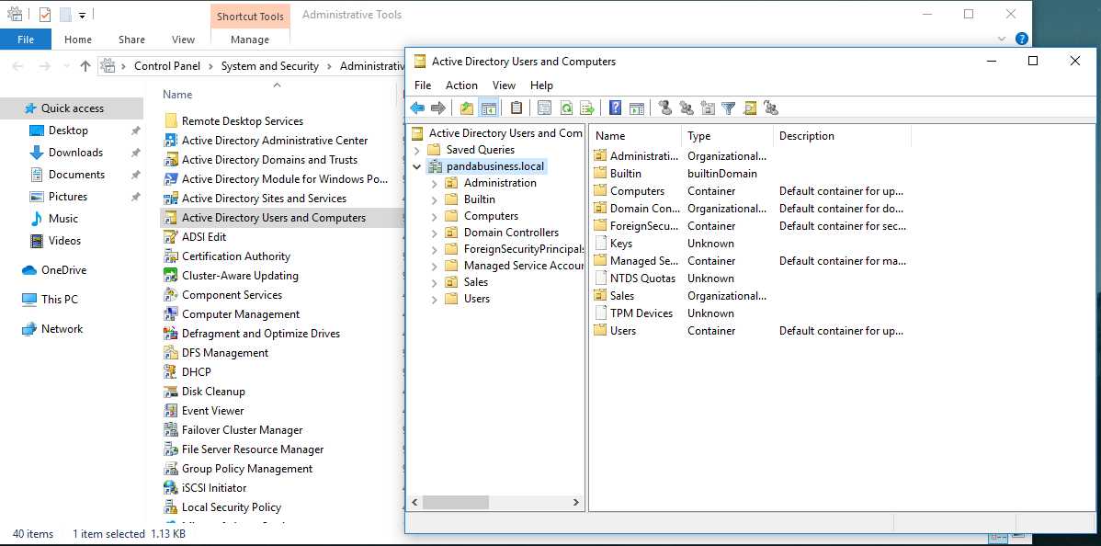Click the Export List toolbar icon
The width and height of the screenshot is (1101, 546).
(x=587, y=108)
